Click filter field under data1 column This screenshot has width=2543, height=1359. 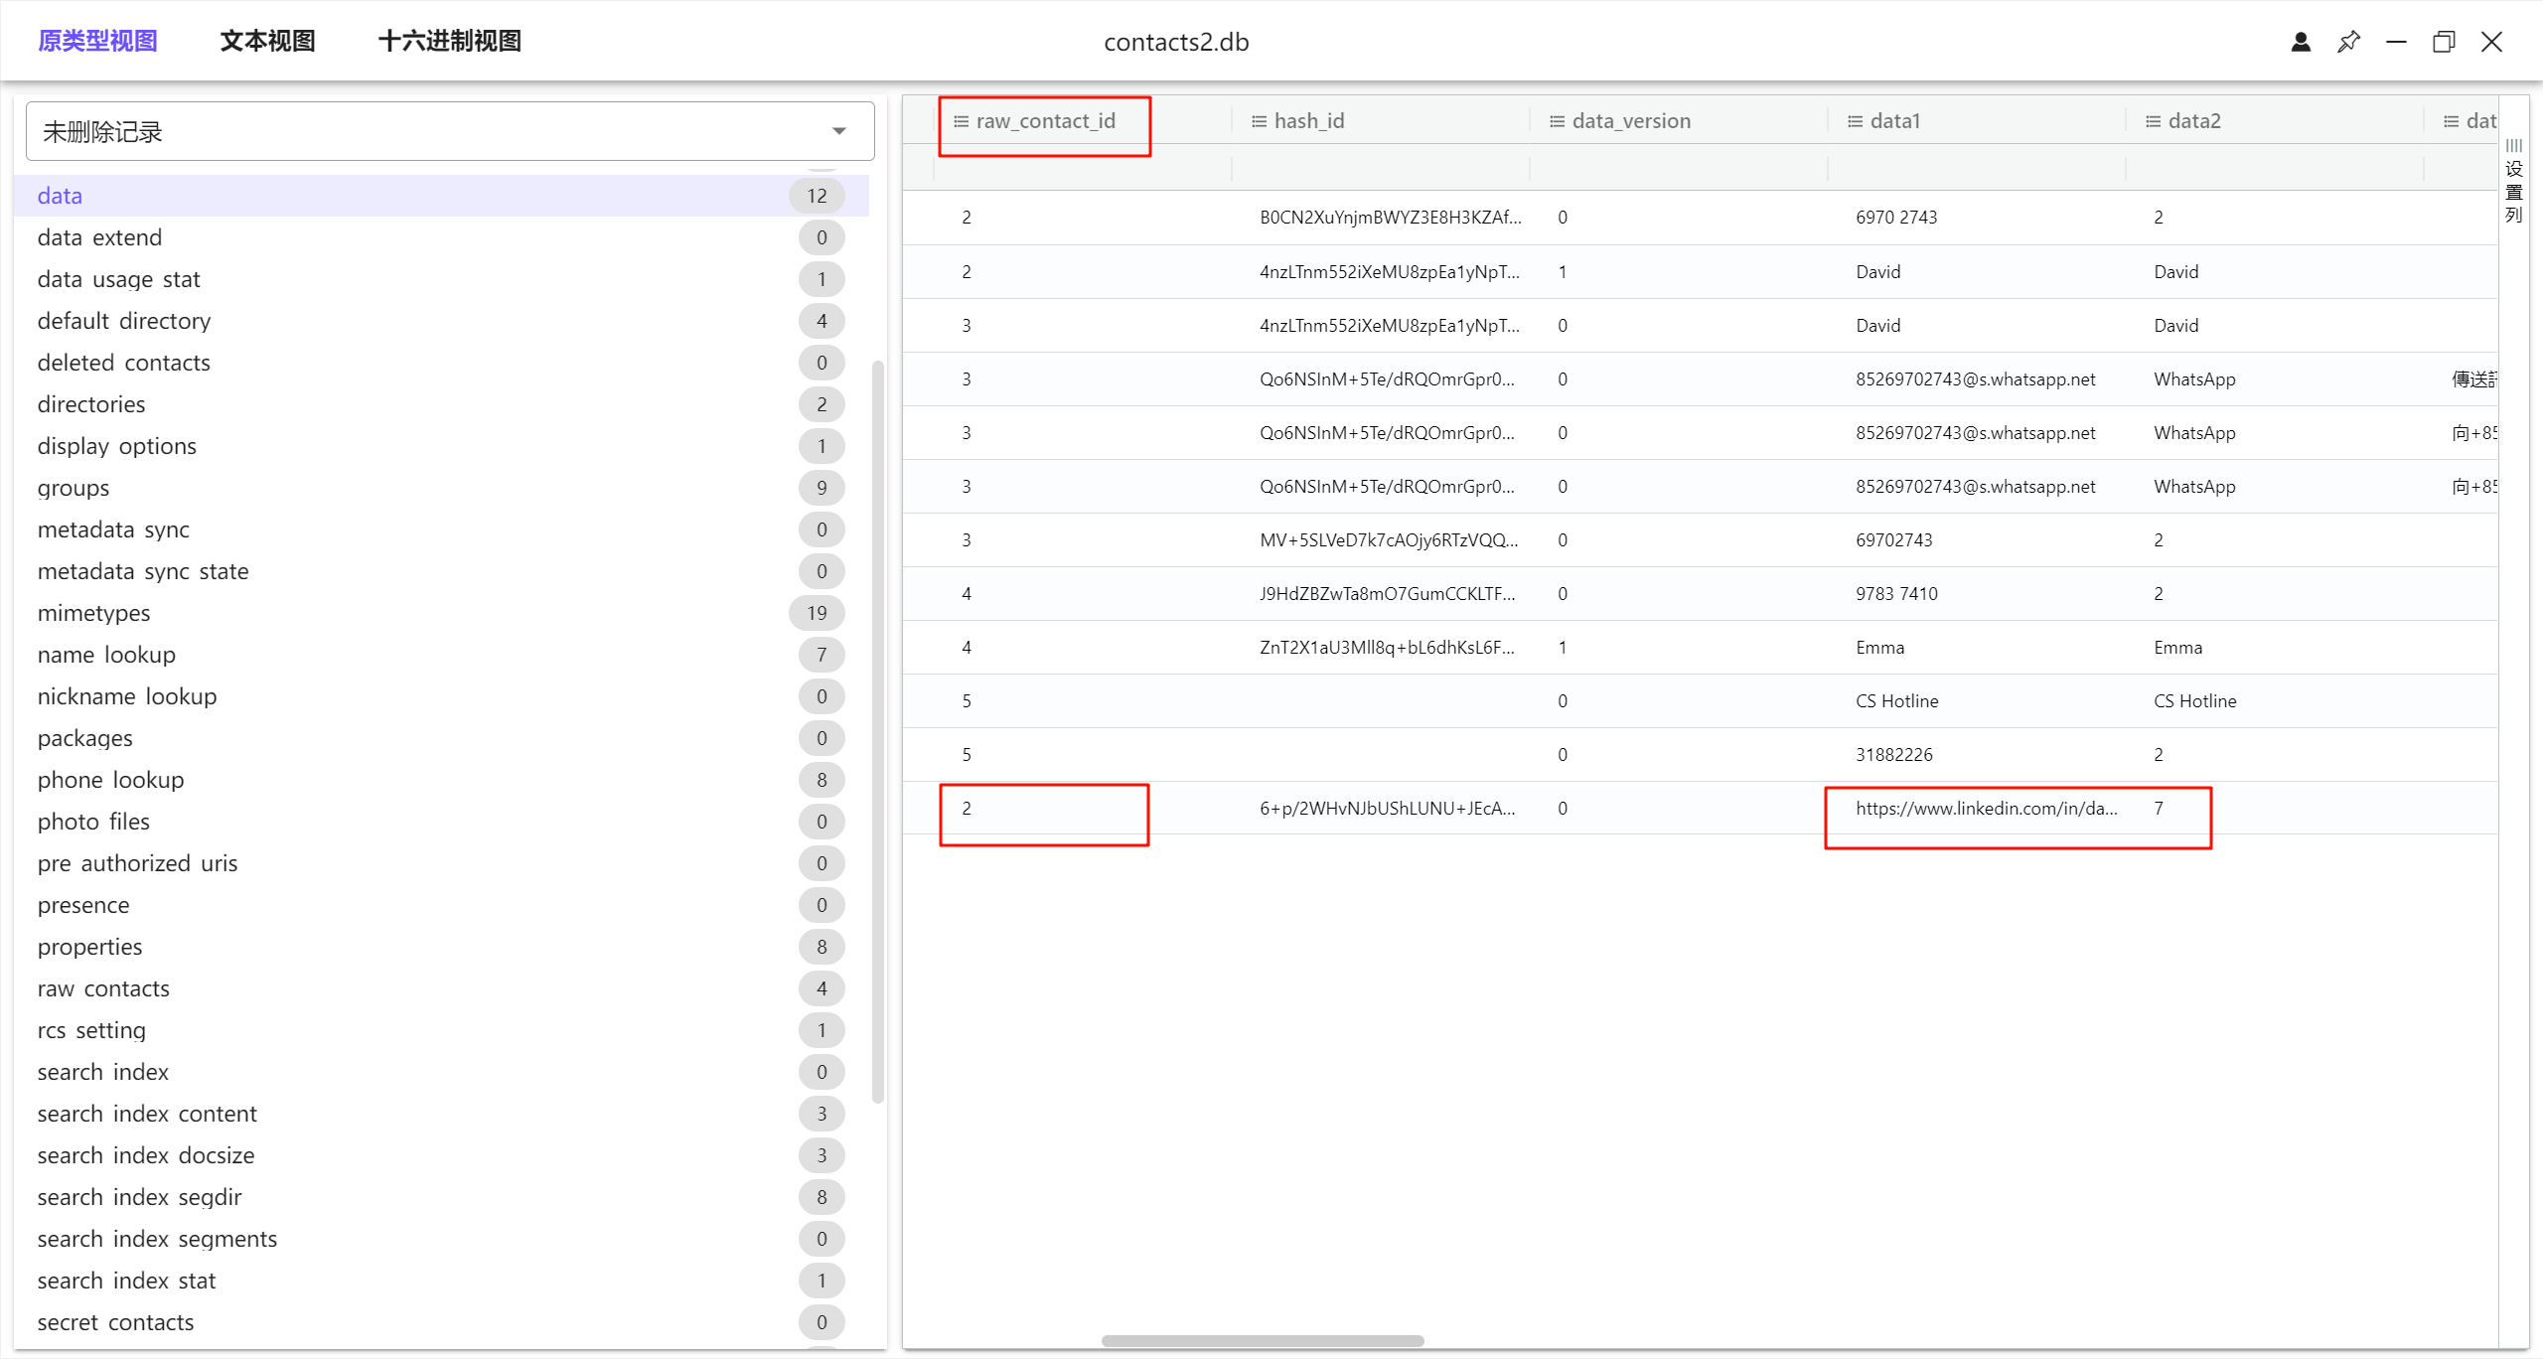[1975, 168]
